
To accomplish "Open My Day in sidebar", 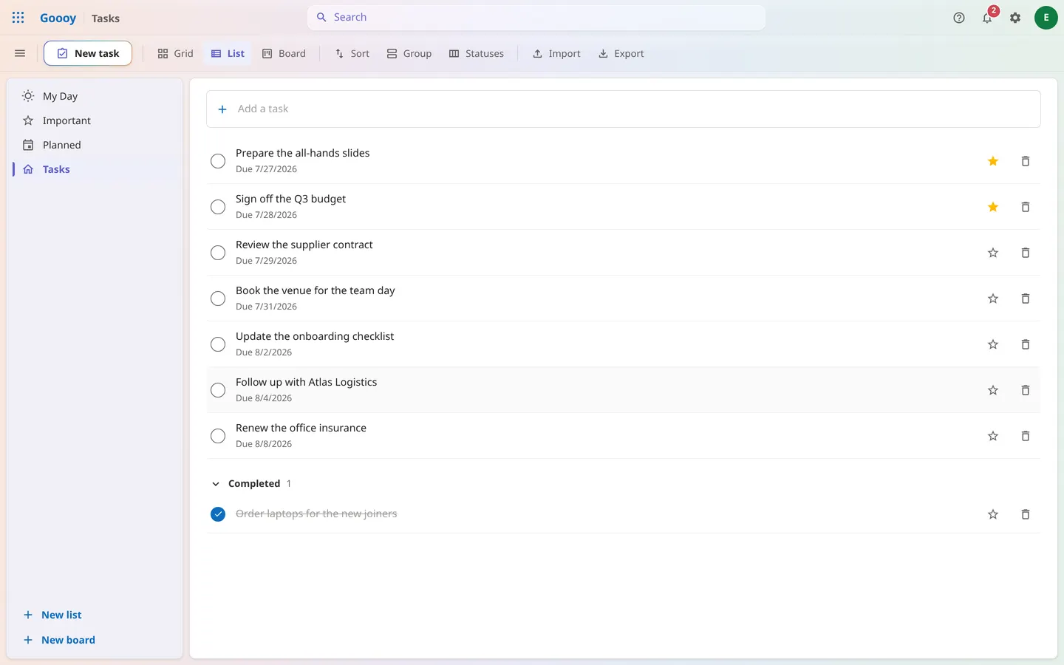I will coord(95,96).
